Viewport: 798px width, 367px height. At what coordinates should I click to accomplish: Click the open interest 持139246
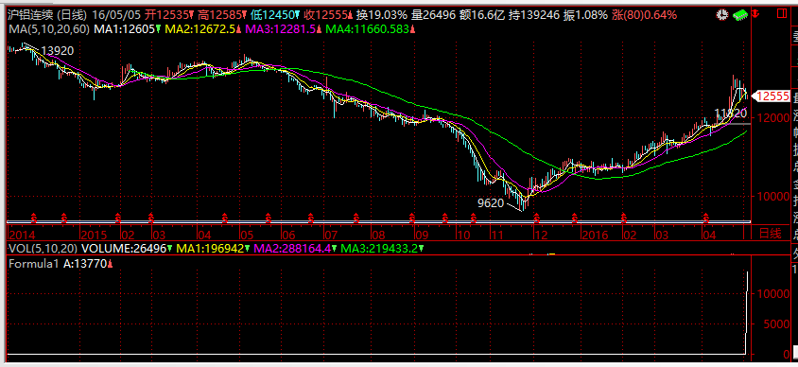point(533,15)
